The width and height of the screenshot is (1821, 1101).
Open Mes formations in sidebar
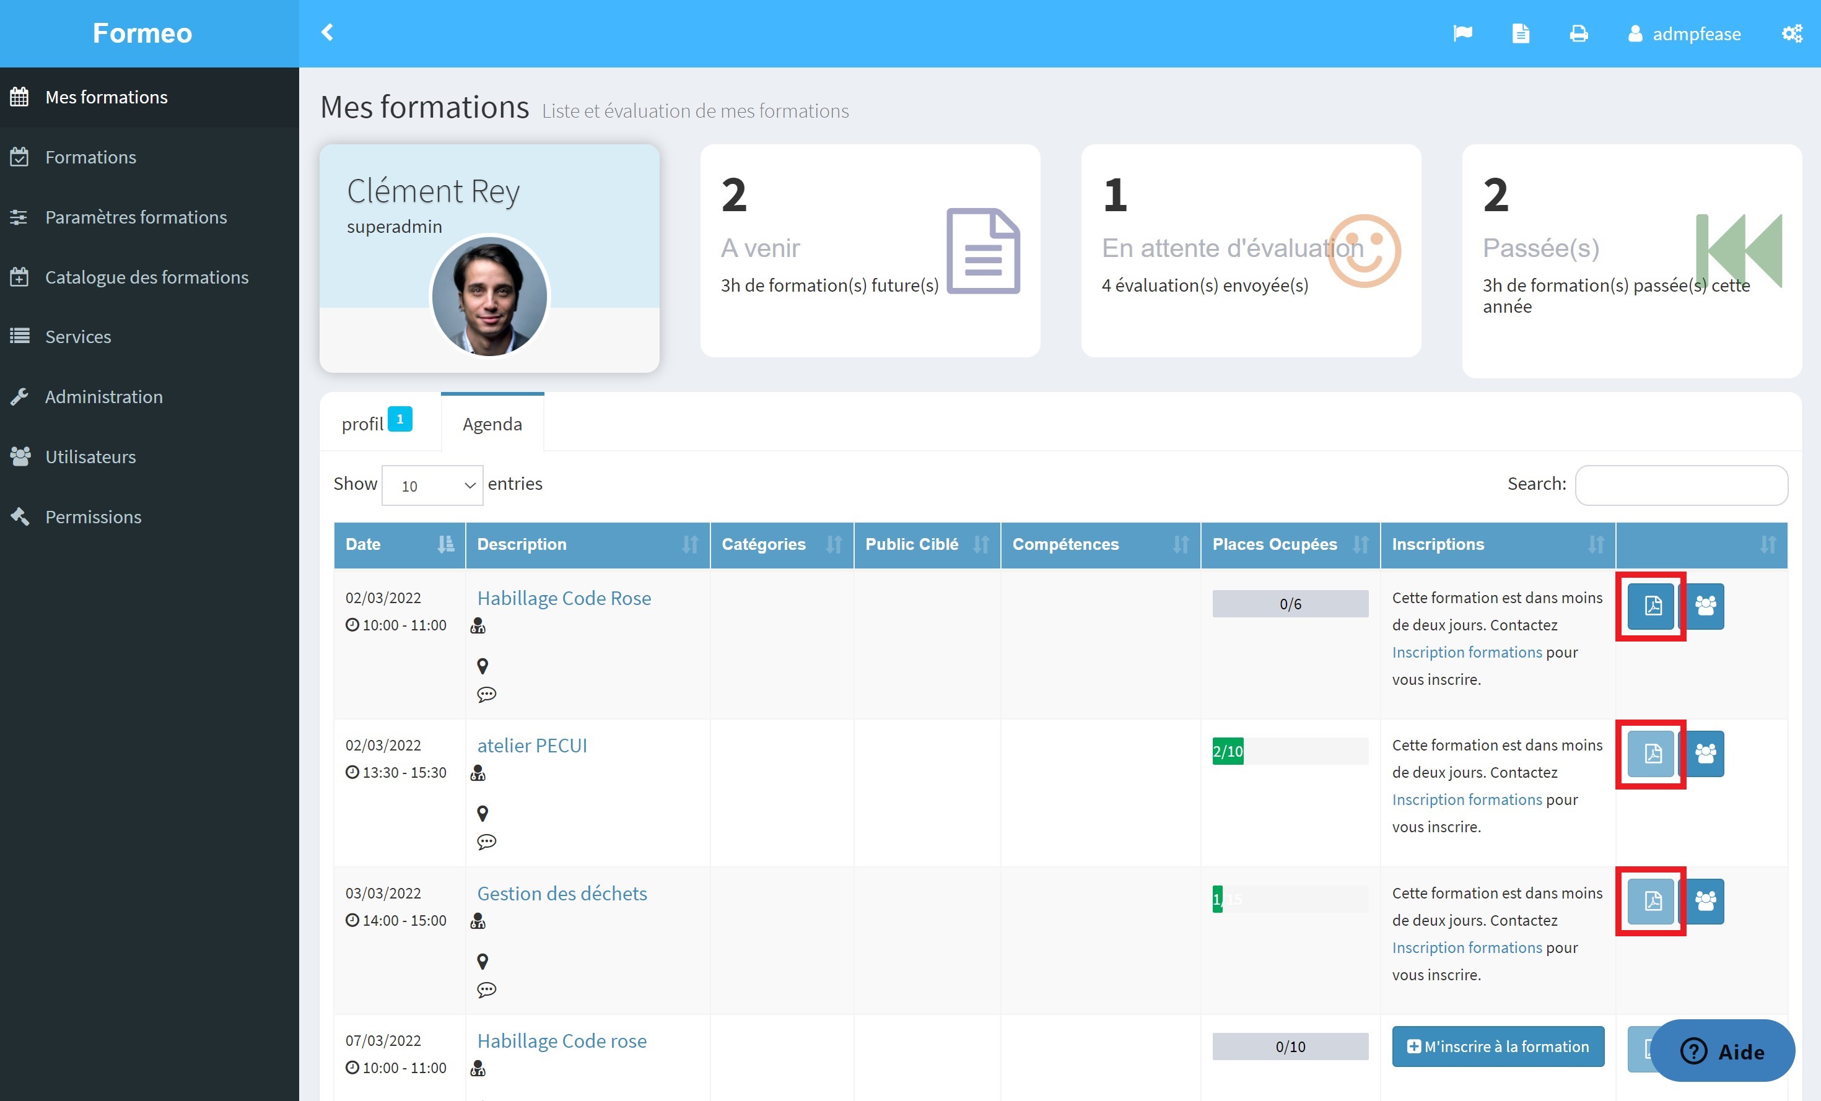tap(149, 97)
